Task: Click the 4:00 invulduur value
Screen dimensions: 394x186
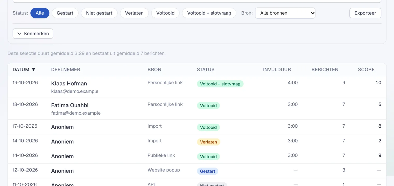Action: click(293, 83)
